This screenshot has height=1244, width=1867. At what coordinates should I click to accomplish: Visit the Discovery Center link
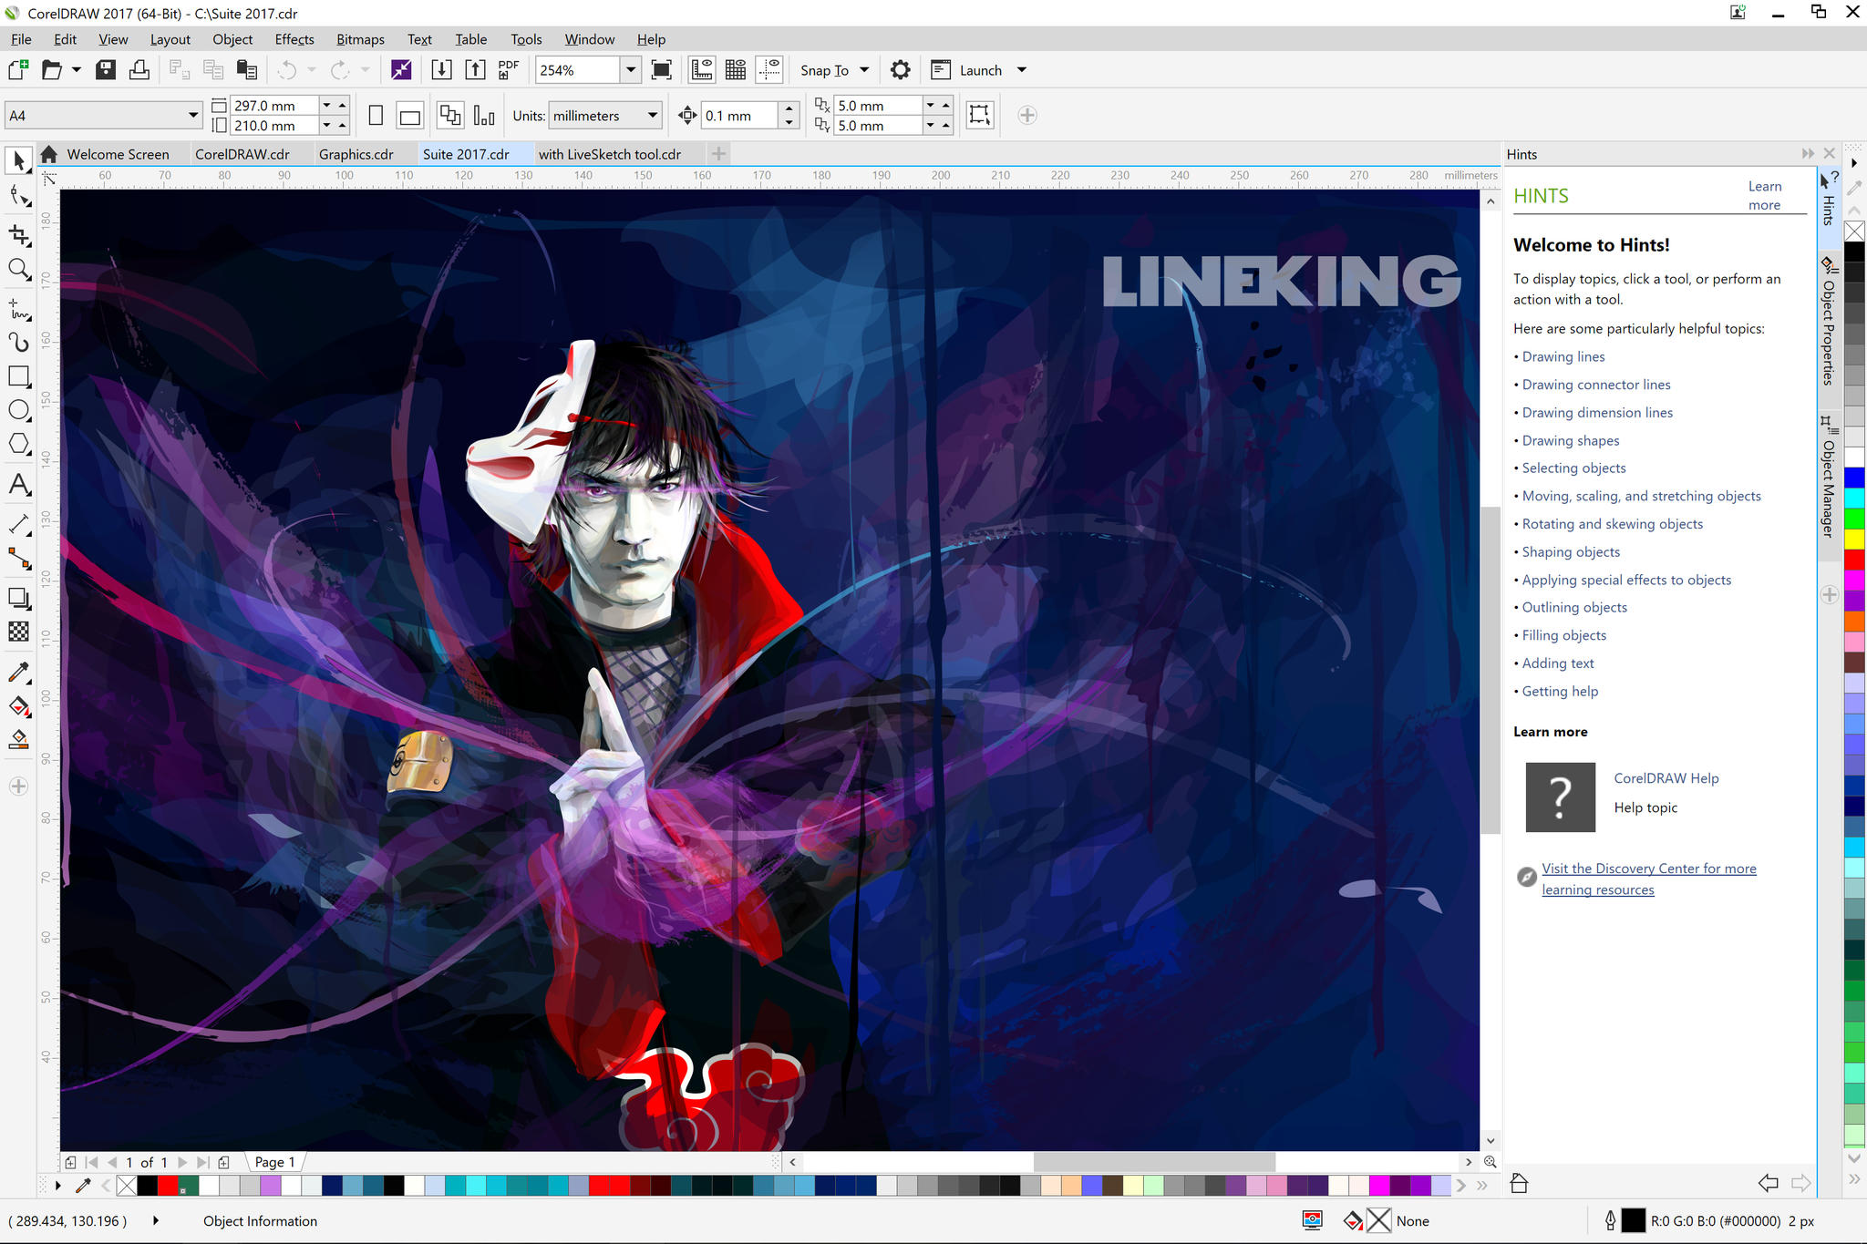[x=1649, y=879]
